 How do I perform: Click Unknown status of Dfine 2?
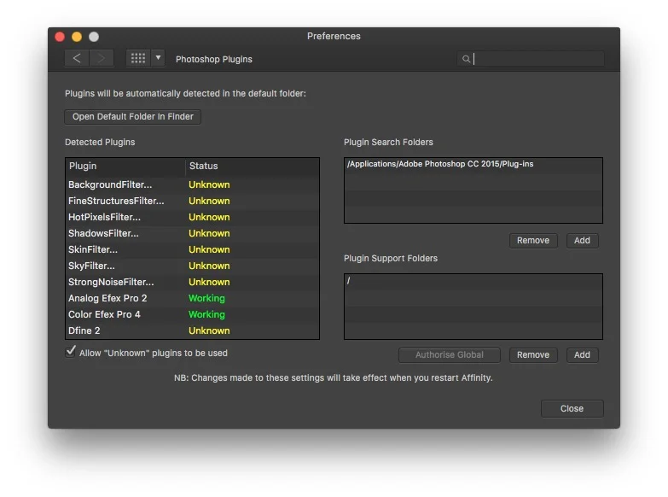209,330
